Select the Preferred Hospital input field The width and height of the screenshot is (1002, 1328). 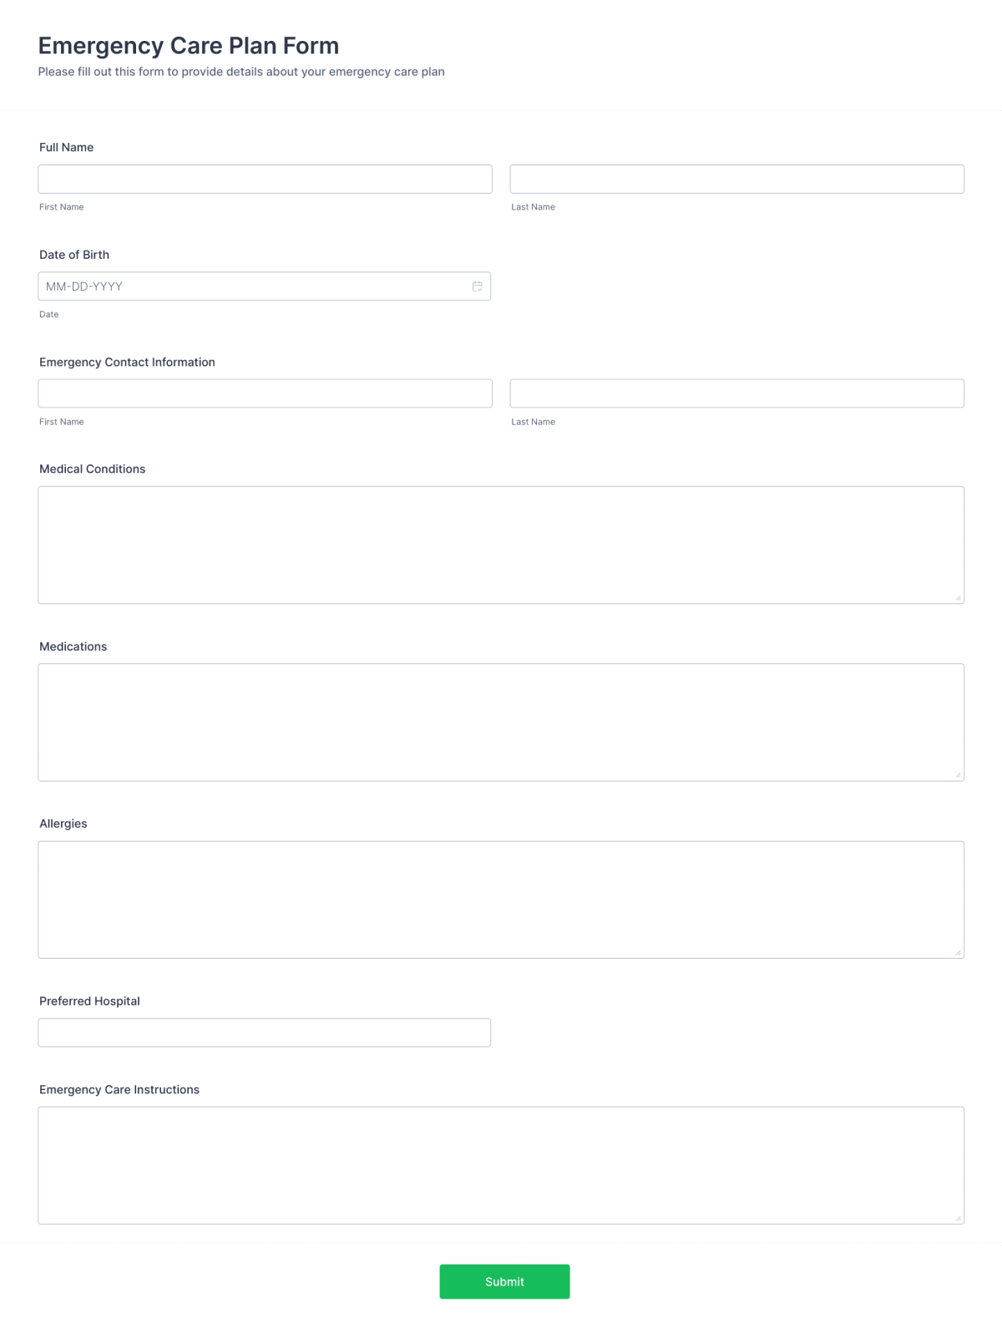tap(265, 1032)
